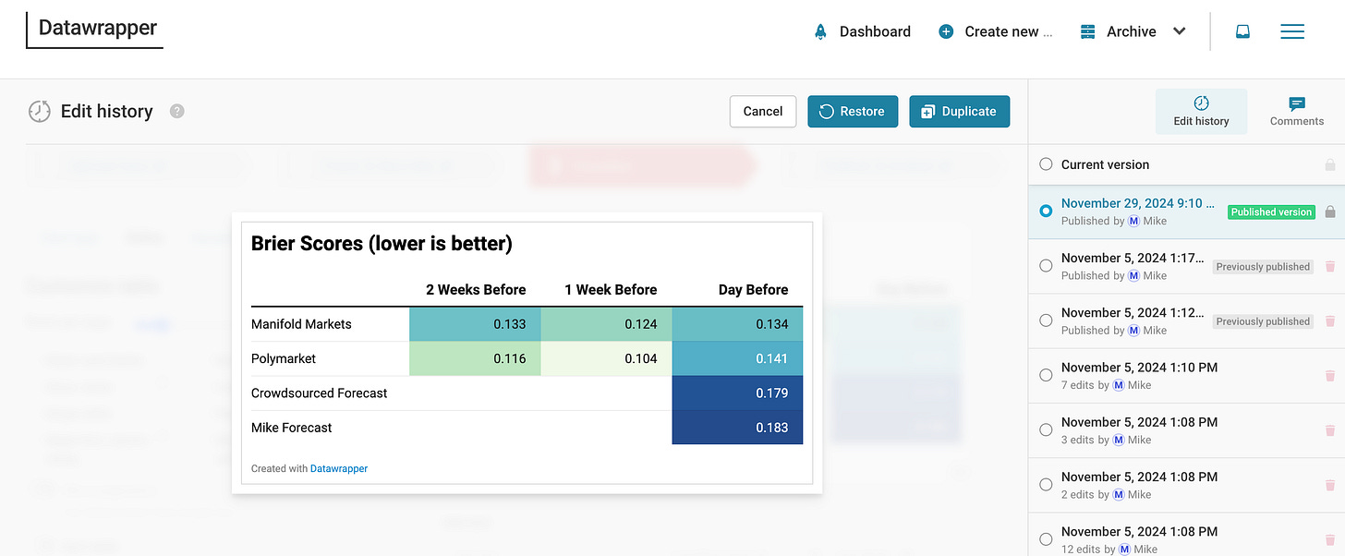Click the Polymarket 0.116 cell
The width and height of the screenshot is (1345, 556).
coord(475,358)
